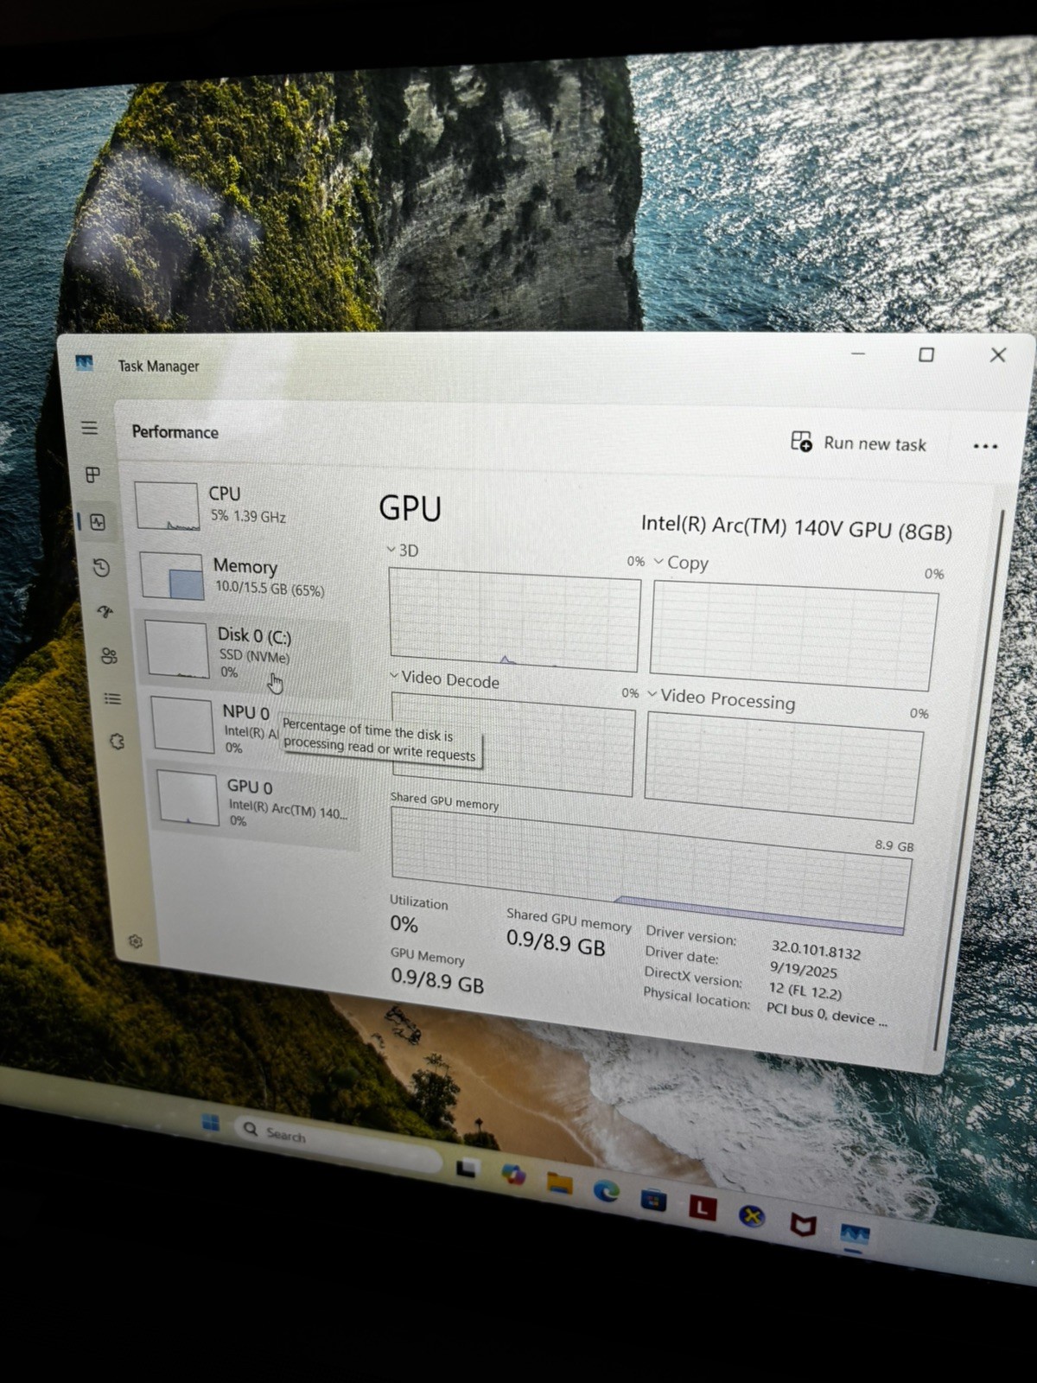Expand the Copy engine dropdown
This screenshot has width=1037, height=1383.
[658, 561]
